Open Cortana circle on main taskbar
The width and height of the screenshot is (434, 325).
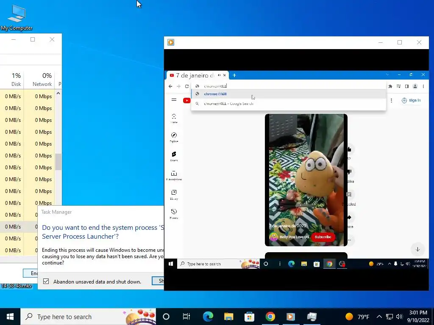click(166, 317)
